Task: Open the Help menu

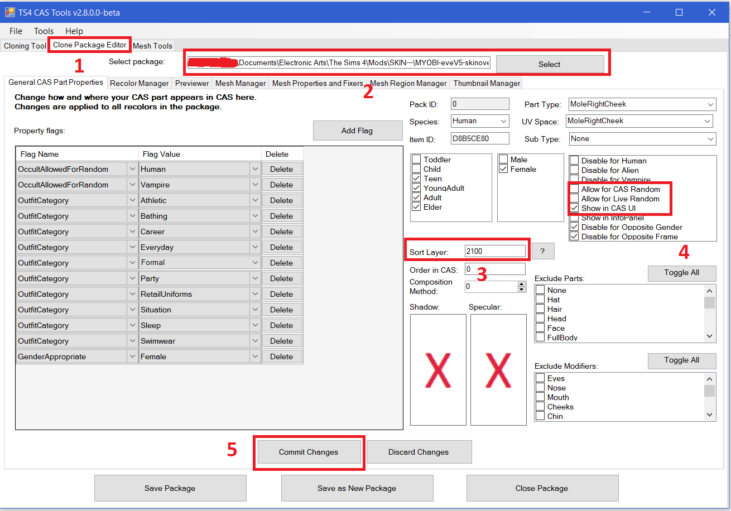Action: pos(74,31)
